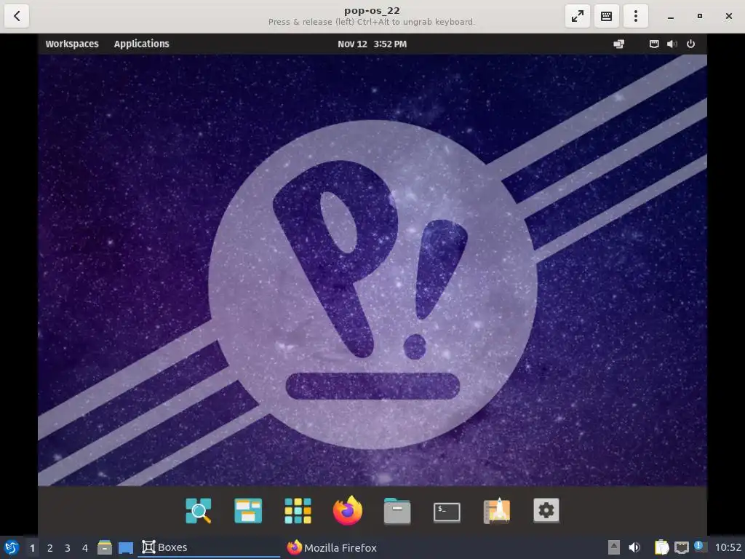The image size is (745, 559).
Task: Launch Terminal from the Pop!_OS dock
Action: (447, 512)
